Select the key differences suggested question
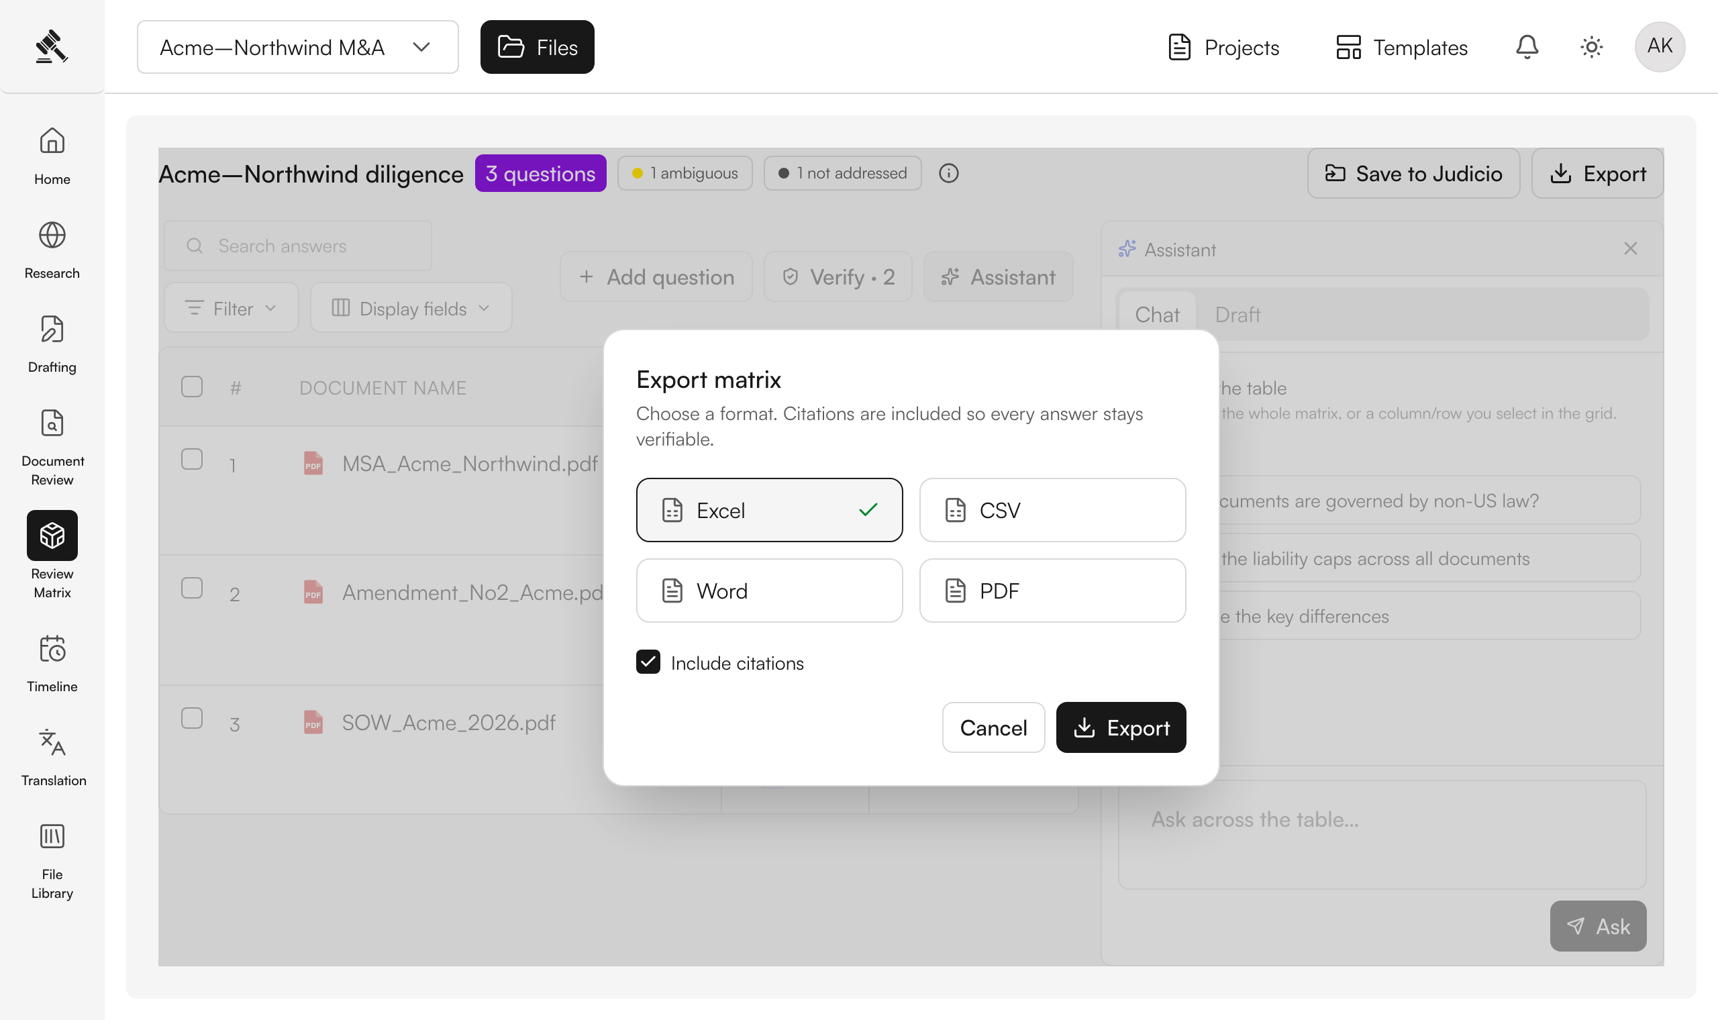 1429,616
